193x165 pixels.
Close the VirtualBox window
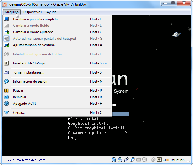[184, 3]
